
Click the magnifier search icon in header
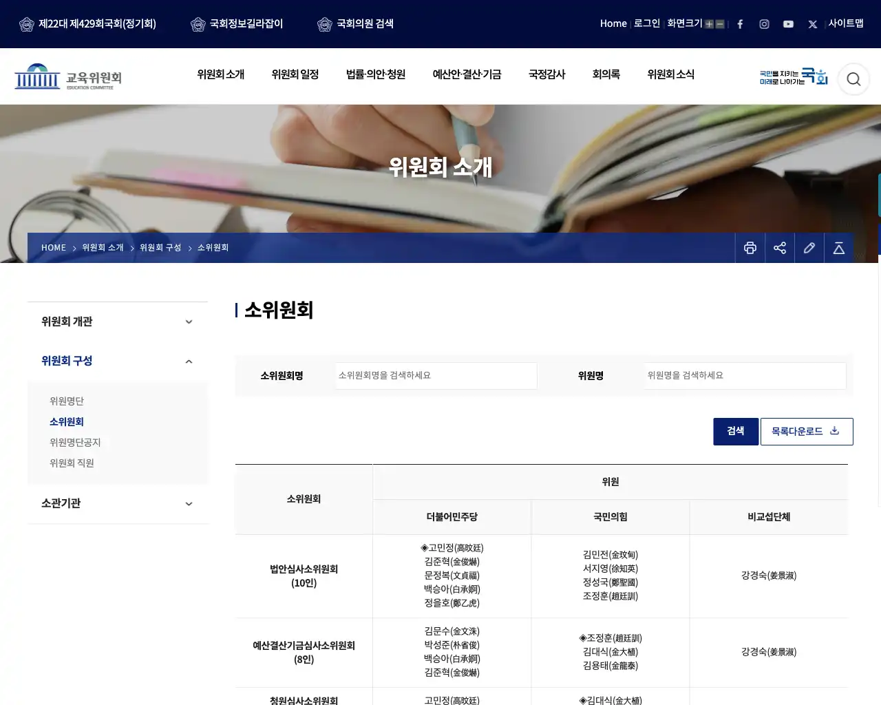point(853,79)
